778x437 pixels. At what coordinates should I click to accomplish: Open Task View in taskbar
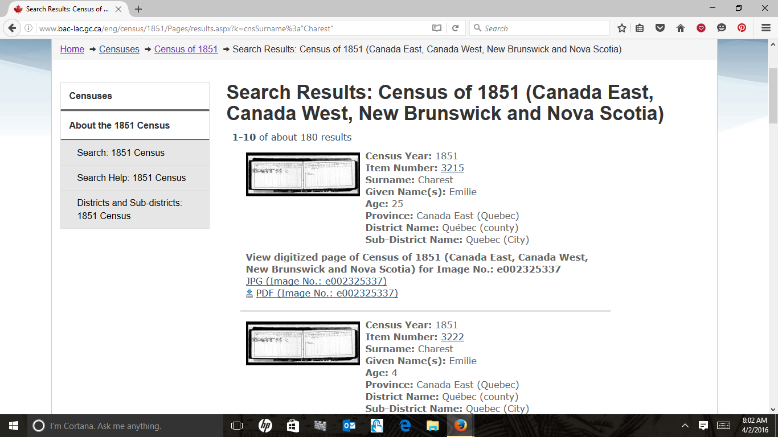point(237,426)
